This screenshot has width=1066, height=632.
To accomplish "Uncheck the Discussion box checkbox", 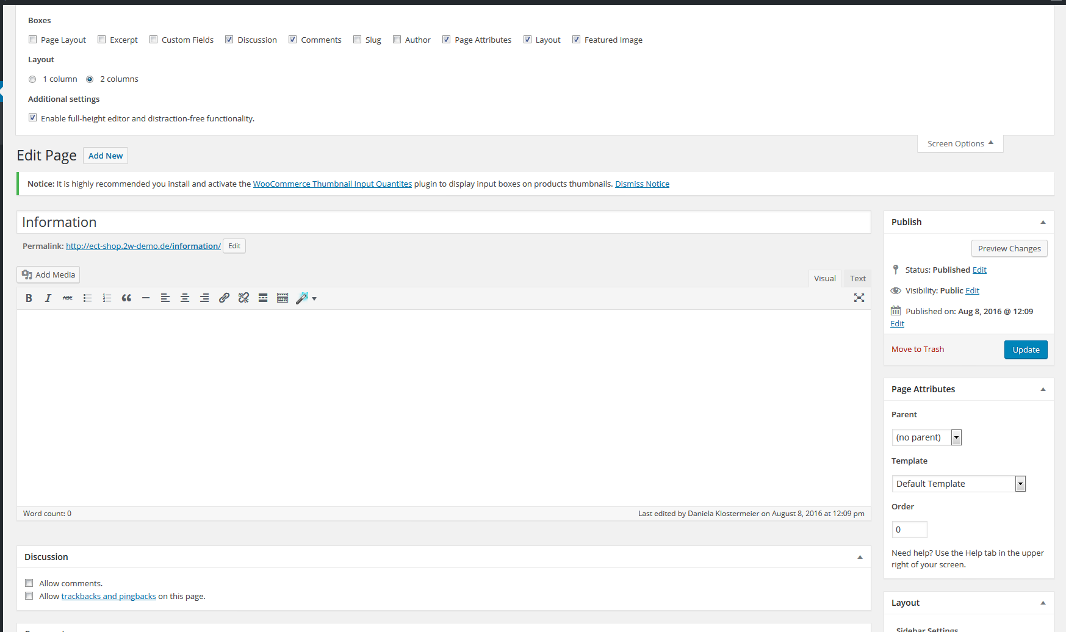I will click(x=229, y=40).
